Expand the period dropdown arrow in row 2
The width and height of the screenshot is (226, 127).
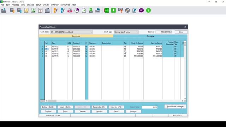50,49
